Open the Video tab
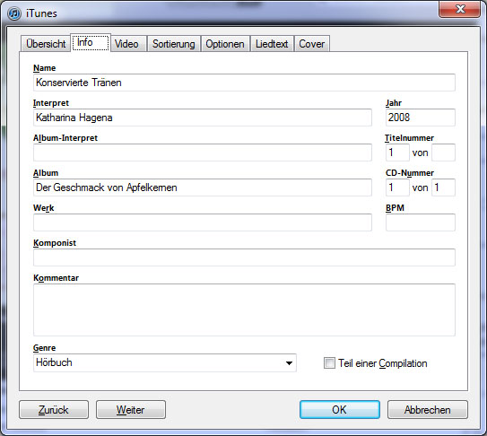 pos(126,44)
